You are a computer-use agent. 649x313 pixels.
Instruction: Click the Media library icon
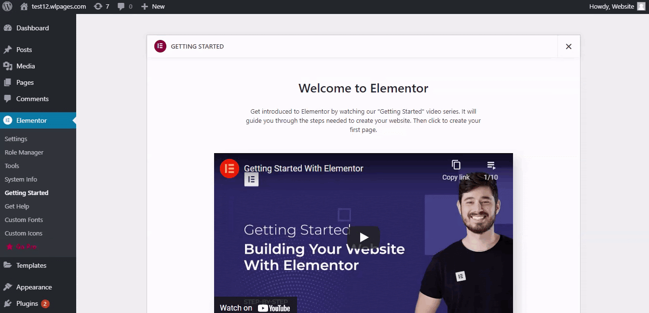pyautogui.click(x=8, y=66)
